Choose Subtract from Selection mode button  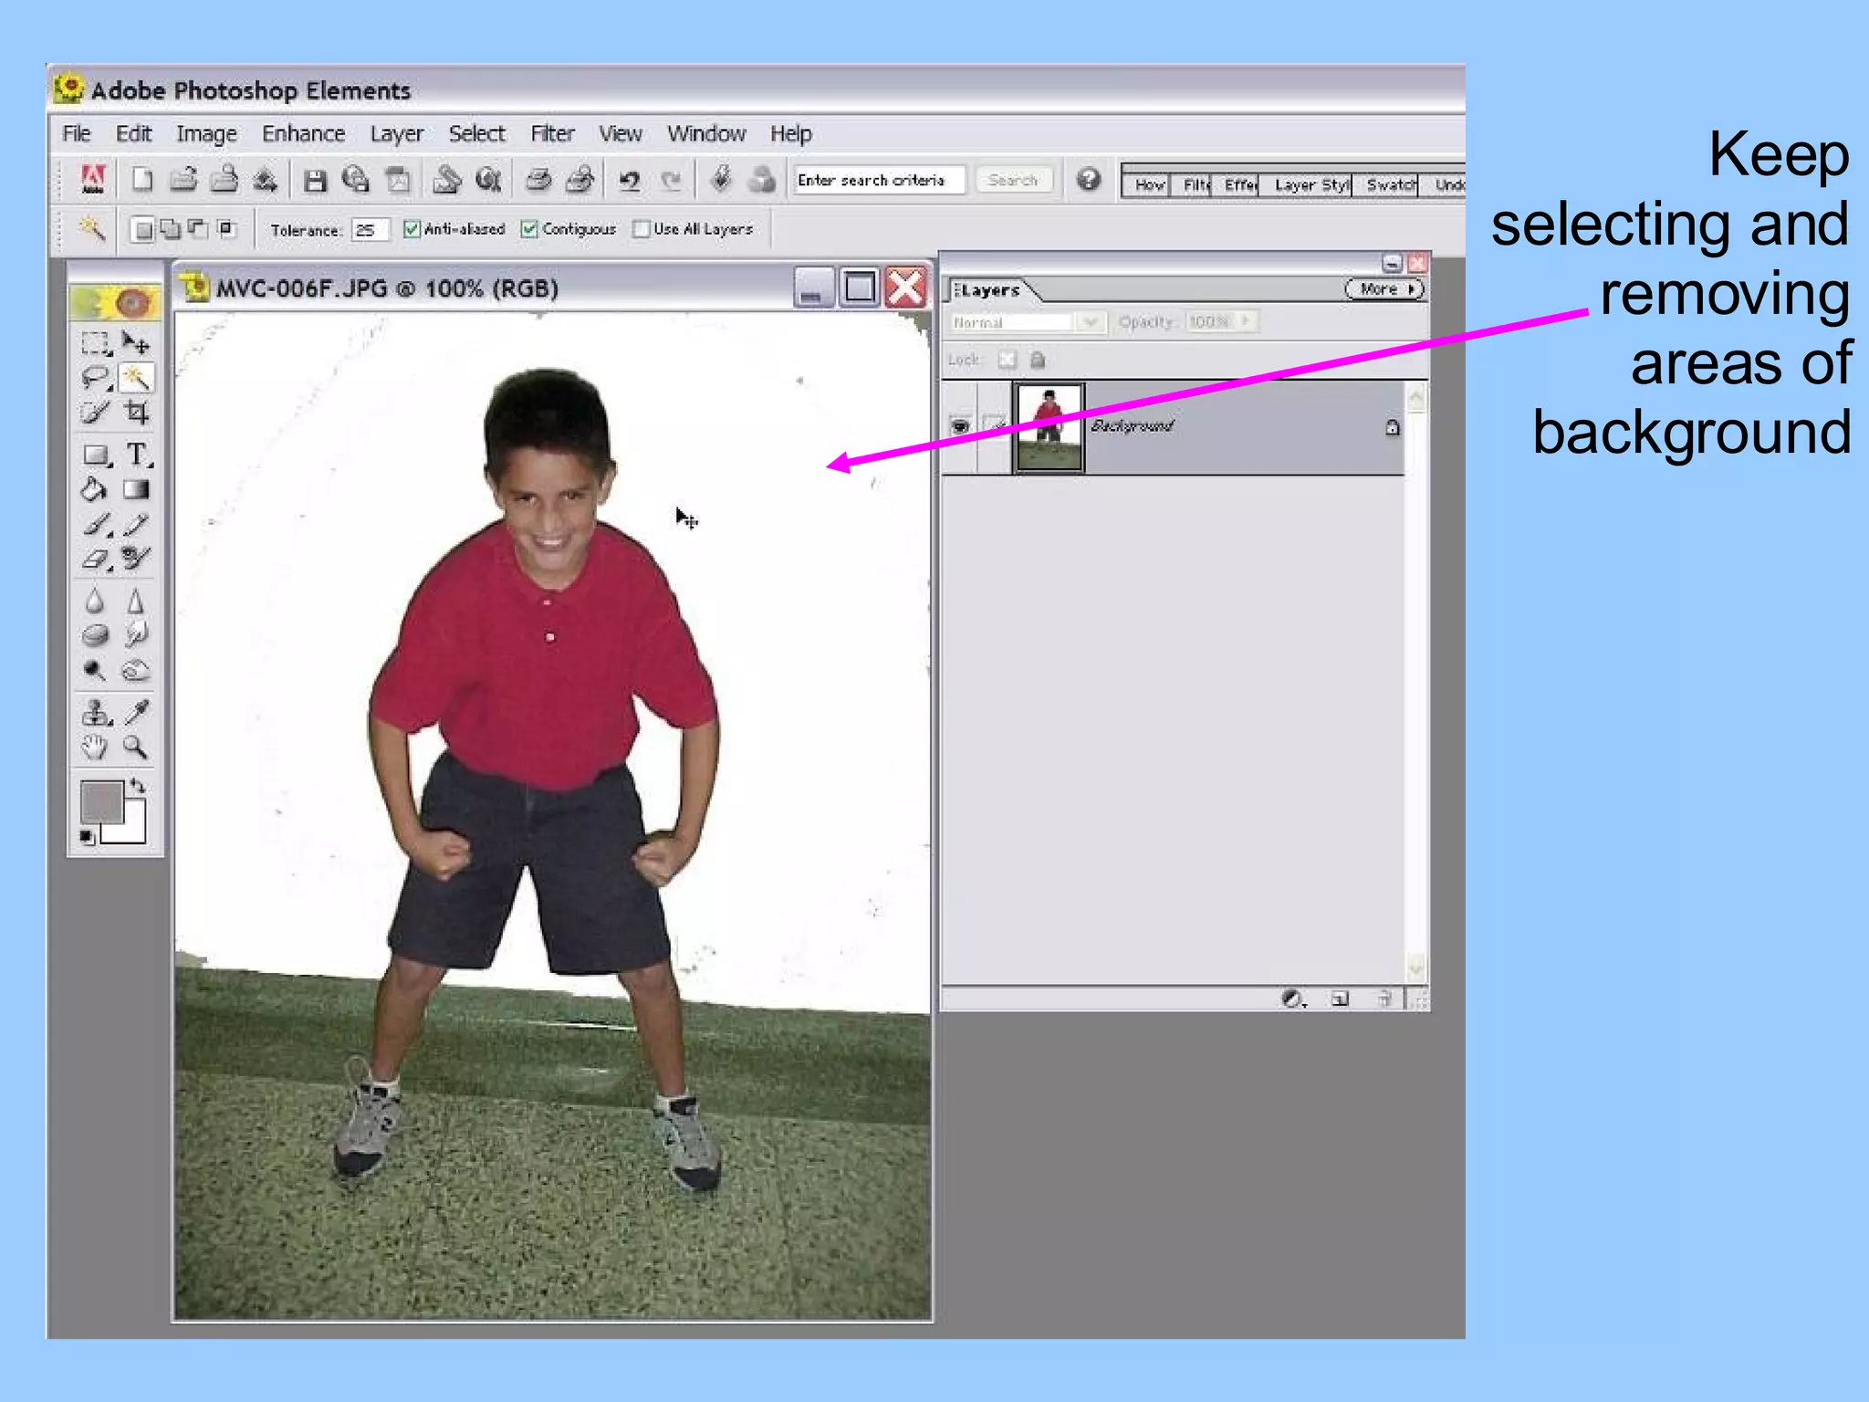(x=197, y=229)
